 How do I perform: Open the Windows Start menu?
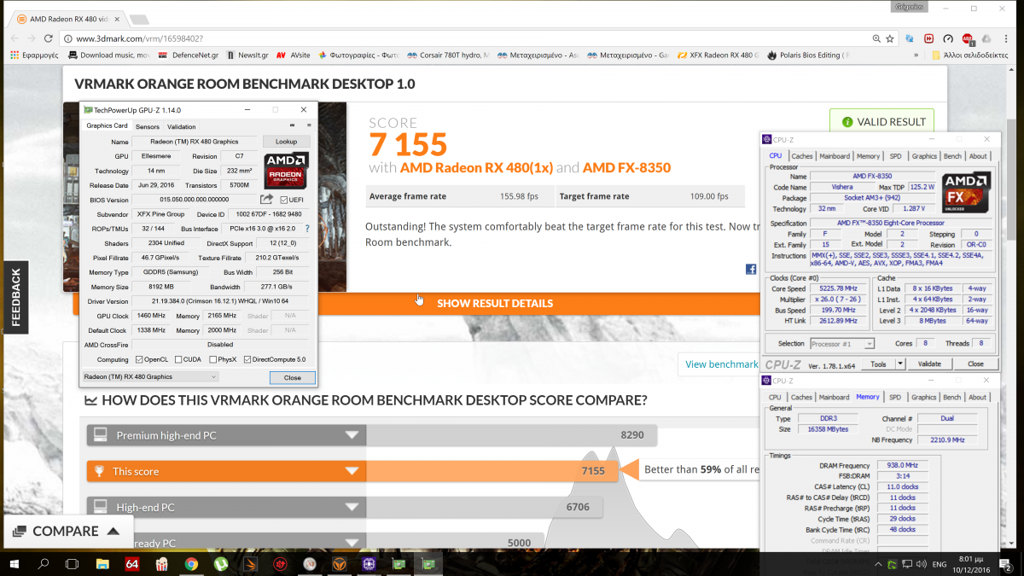click(15, 563)
